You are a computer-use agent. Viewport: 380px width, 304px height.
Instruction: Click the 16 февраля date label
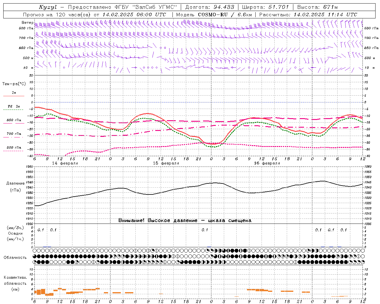(x=267, y=163)
